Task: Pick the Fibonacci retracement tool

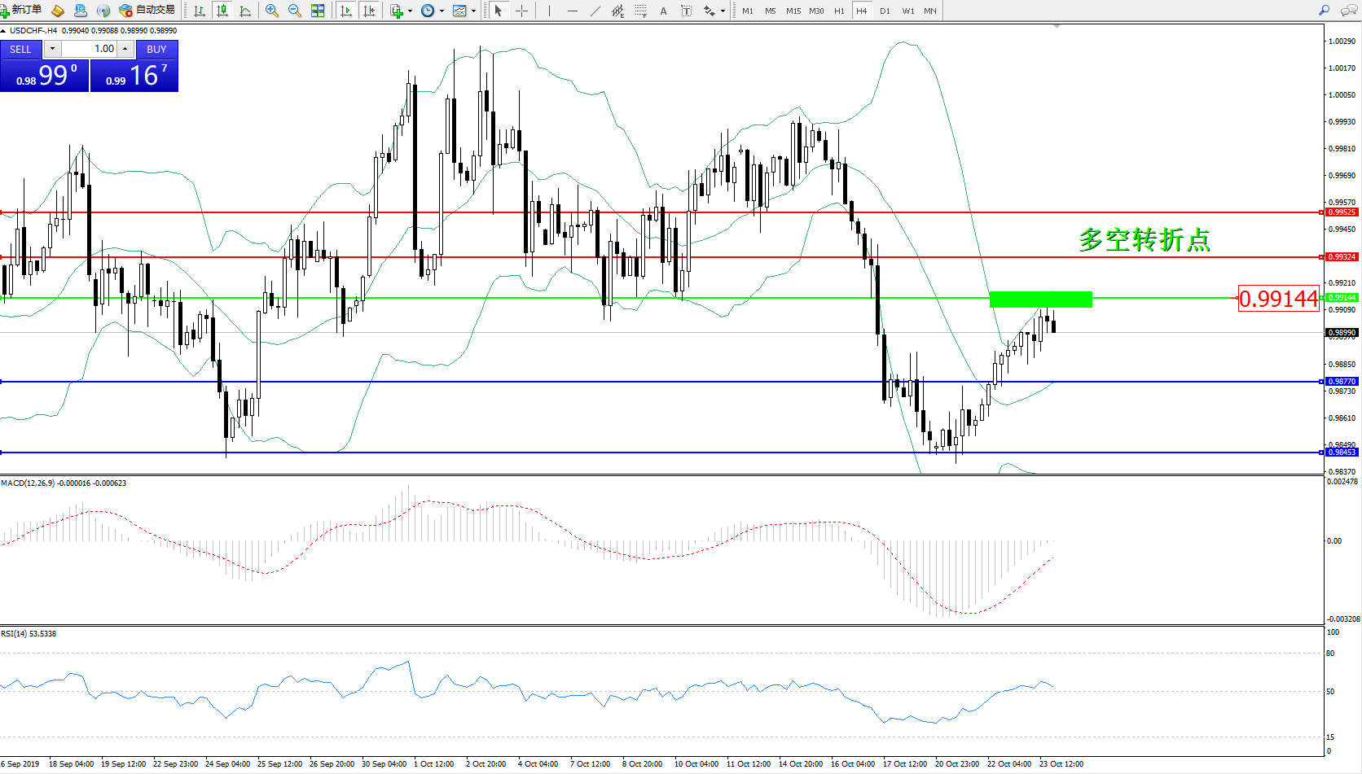Action: click(x=641, y=11)
